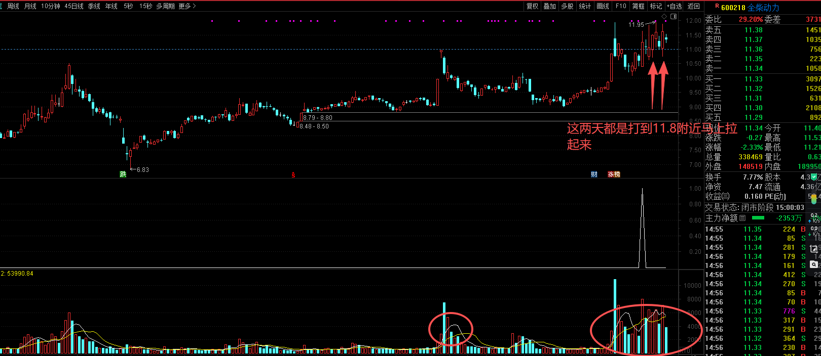Click the 换手 value 7.77%
Image resolution: width=821 pixels, height=356 pixels.
point(753,177)
